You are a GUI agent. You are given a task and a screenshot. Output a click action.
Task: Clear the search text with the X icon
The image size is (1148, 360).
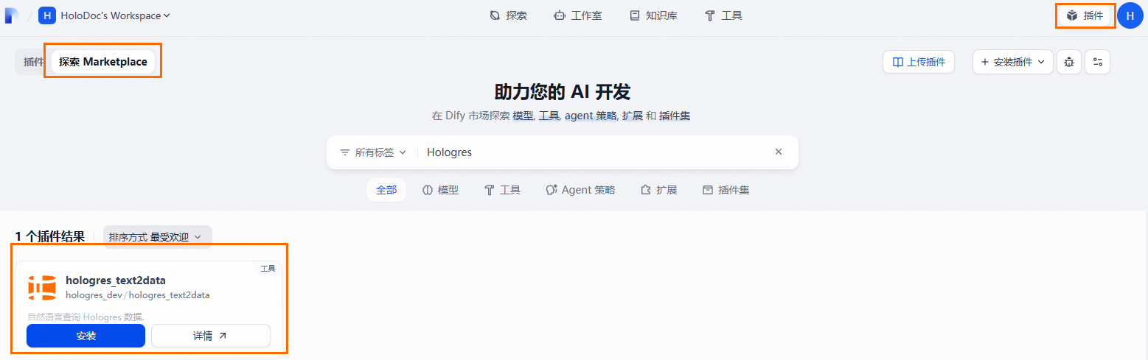(778, 152)
